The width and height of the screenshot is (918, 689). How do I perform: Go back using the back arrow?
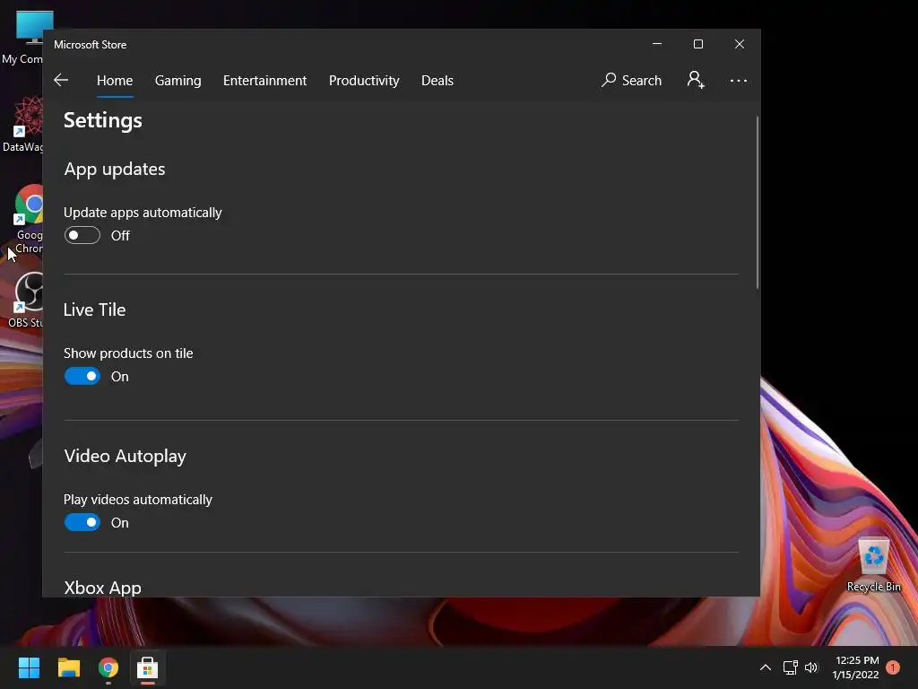(x=61, y=80)
